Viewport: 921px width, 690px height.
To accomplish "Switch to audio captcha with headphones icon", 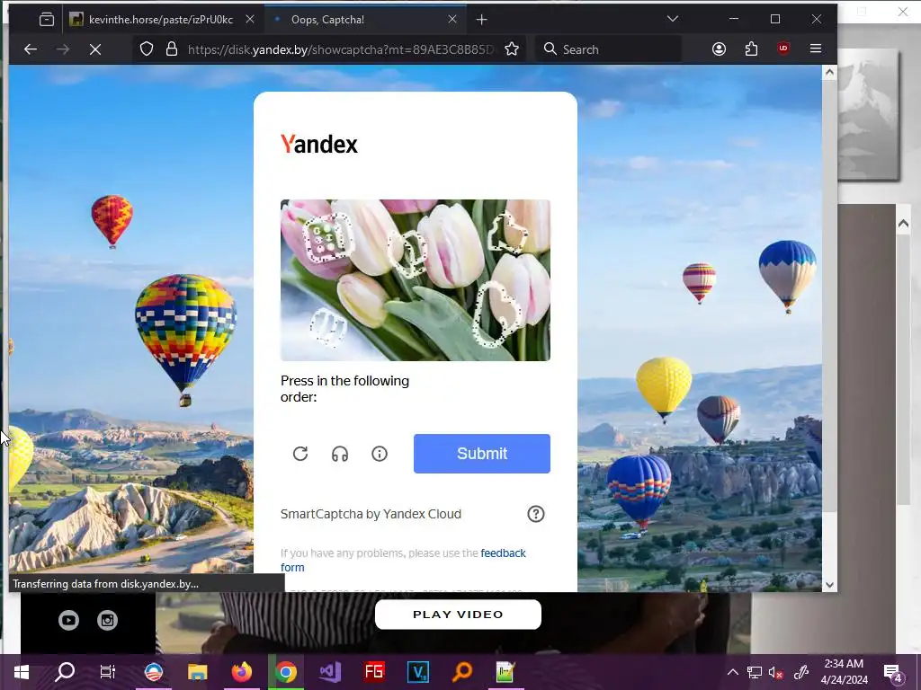I will pyautogui.click(x=340, y=454).
